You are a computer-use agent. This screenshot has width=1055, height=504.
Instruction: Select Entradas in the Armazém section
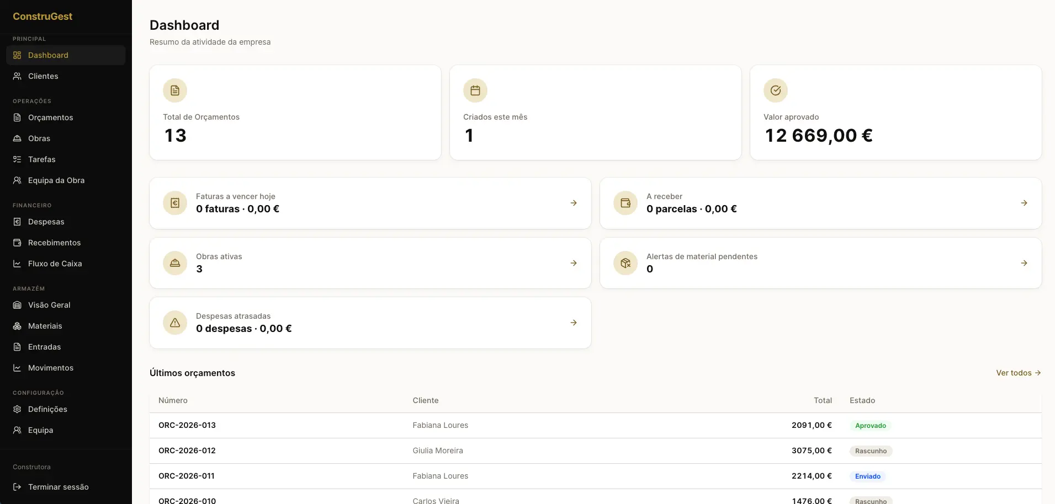click(66, 347)
